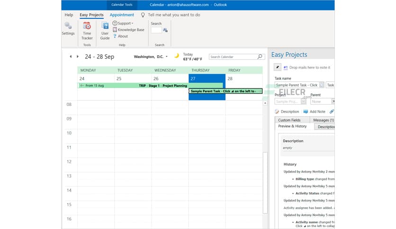Go to next week arrow
396x229 pixels.
(x=78, y=56)
